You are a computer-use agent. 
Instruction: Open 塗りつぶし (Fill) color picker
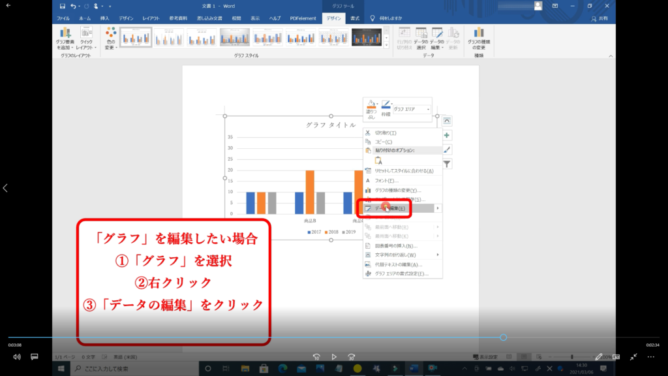371,108
